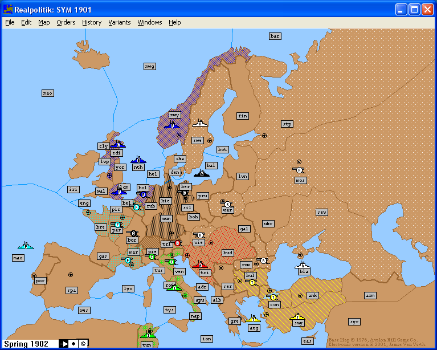Select the German army in Burgundy
Image resolution: width=437 pixels, height=350 pixels.
(x=133, y=233)
